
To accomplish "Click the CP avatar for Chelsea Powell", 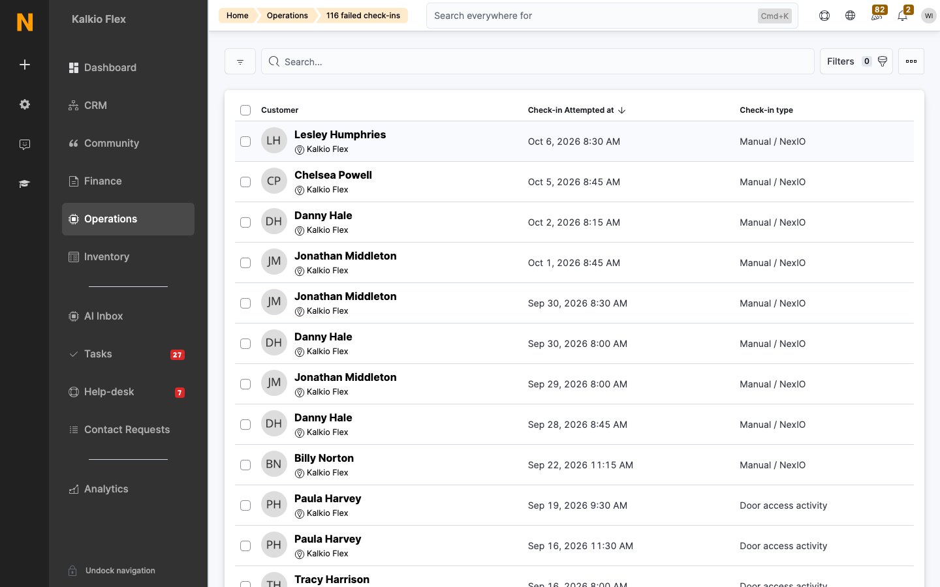I will (x=274, y=181).
